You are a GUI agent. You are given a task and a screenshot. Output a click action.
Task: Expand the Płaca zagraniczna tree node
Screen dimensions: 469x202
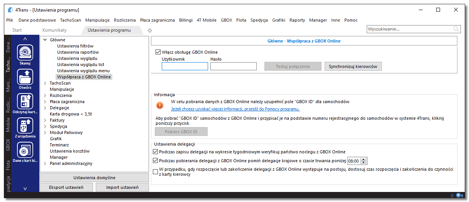click(x=45, y=102)
